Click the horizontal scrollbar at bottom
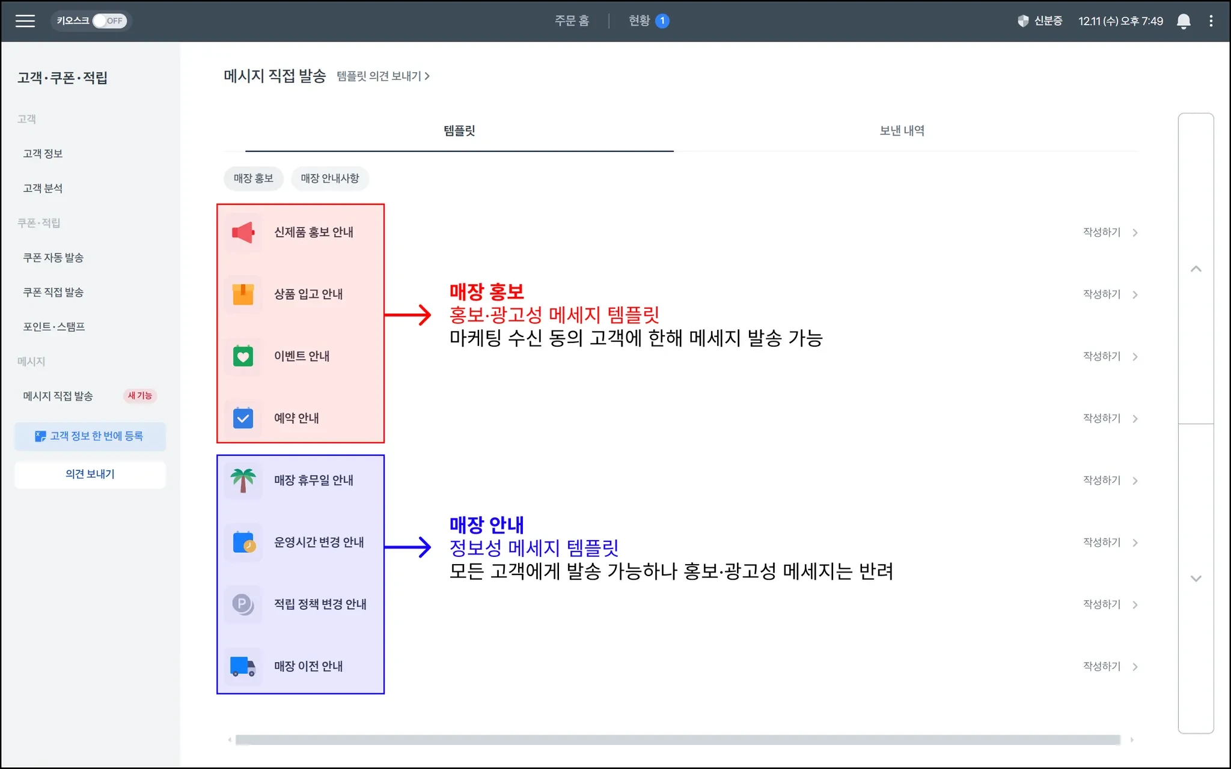The width and height of the screenshot is (1231, 769). coord(677,740)
